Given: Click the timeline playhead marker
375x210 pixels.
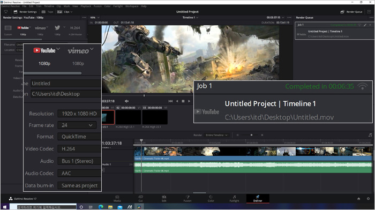Looking at the screenshot, I should (141, 140).
